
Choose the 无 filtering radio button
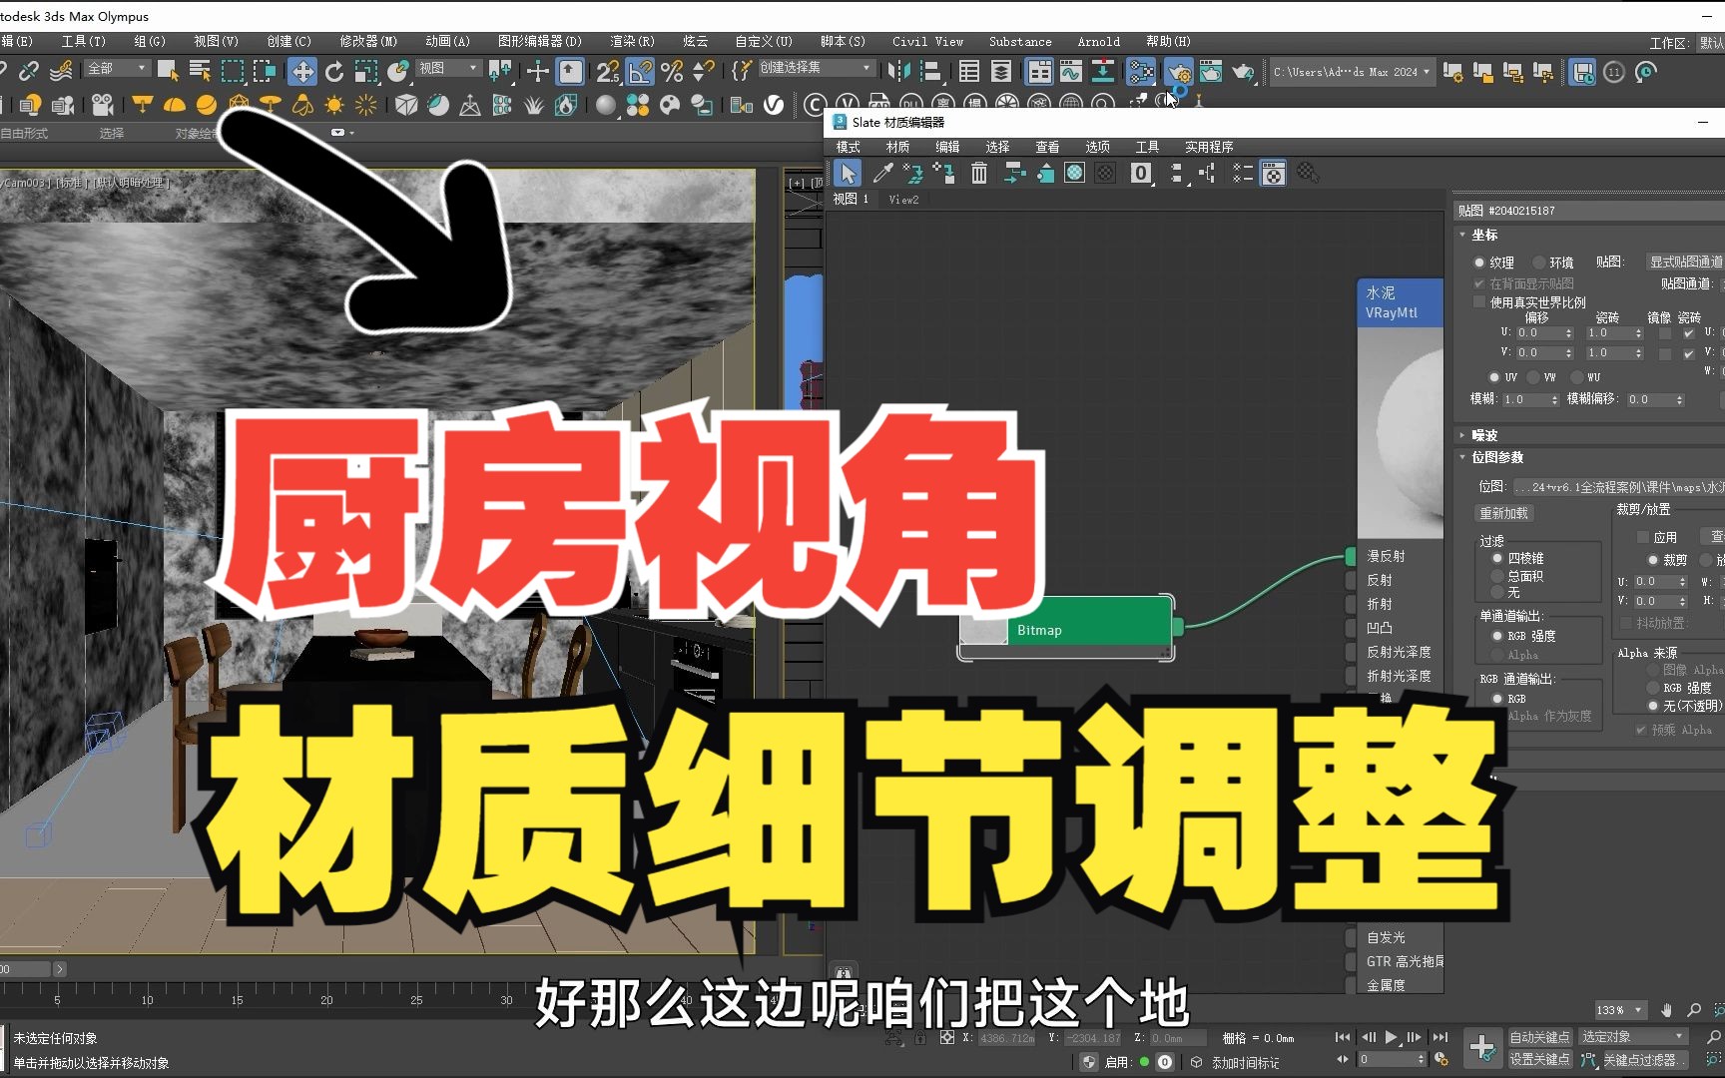1497,592
